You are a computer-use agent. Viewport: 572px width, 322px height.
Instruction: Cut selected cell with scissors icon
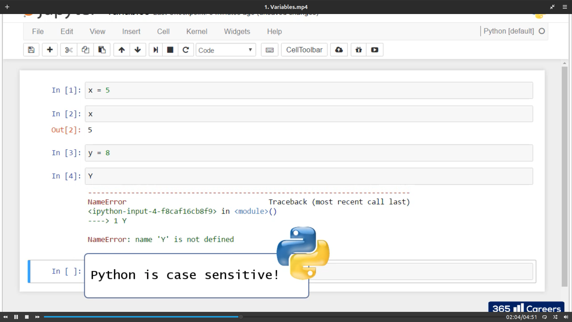coord(69,50)
